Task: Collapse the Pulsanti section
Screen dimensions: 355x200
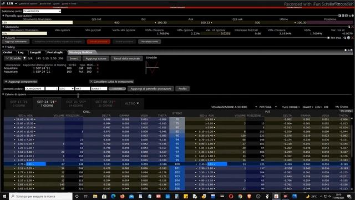Action: [x=3, y=38]
